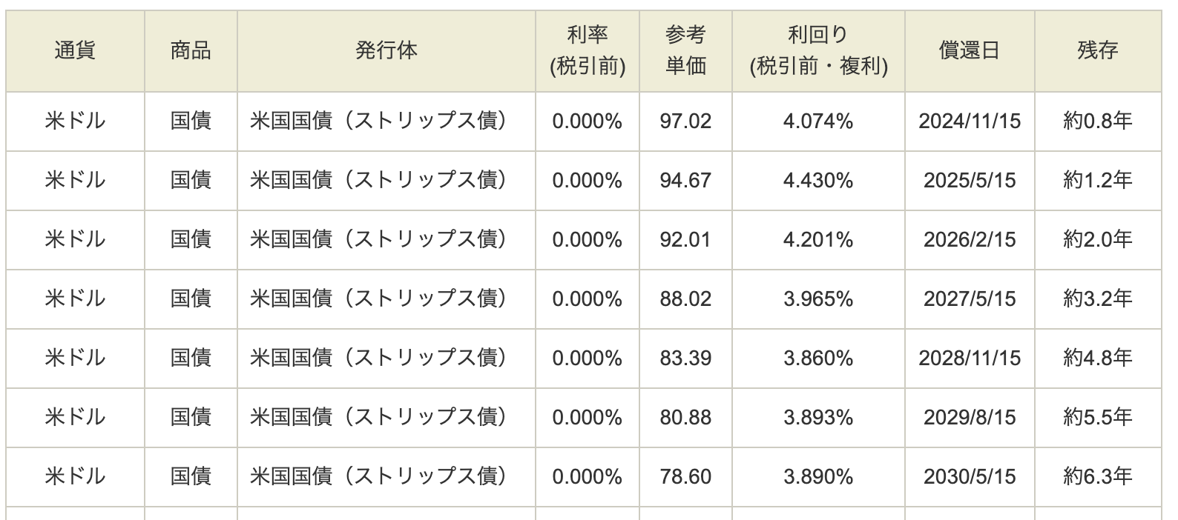Select the 3.965% yield cell
This screenshot has height=520, width=1178.
coord(818,299)
